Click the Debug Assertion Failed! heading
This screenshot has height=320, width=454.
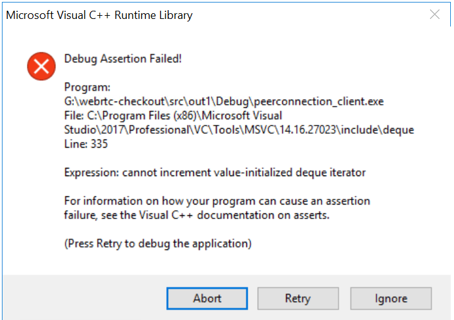(x=122, y=59)
